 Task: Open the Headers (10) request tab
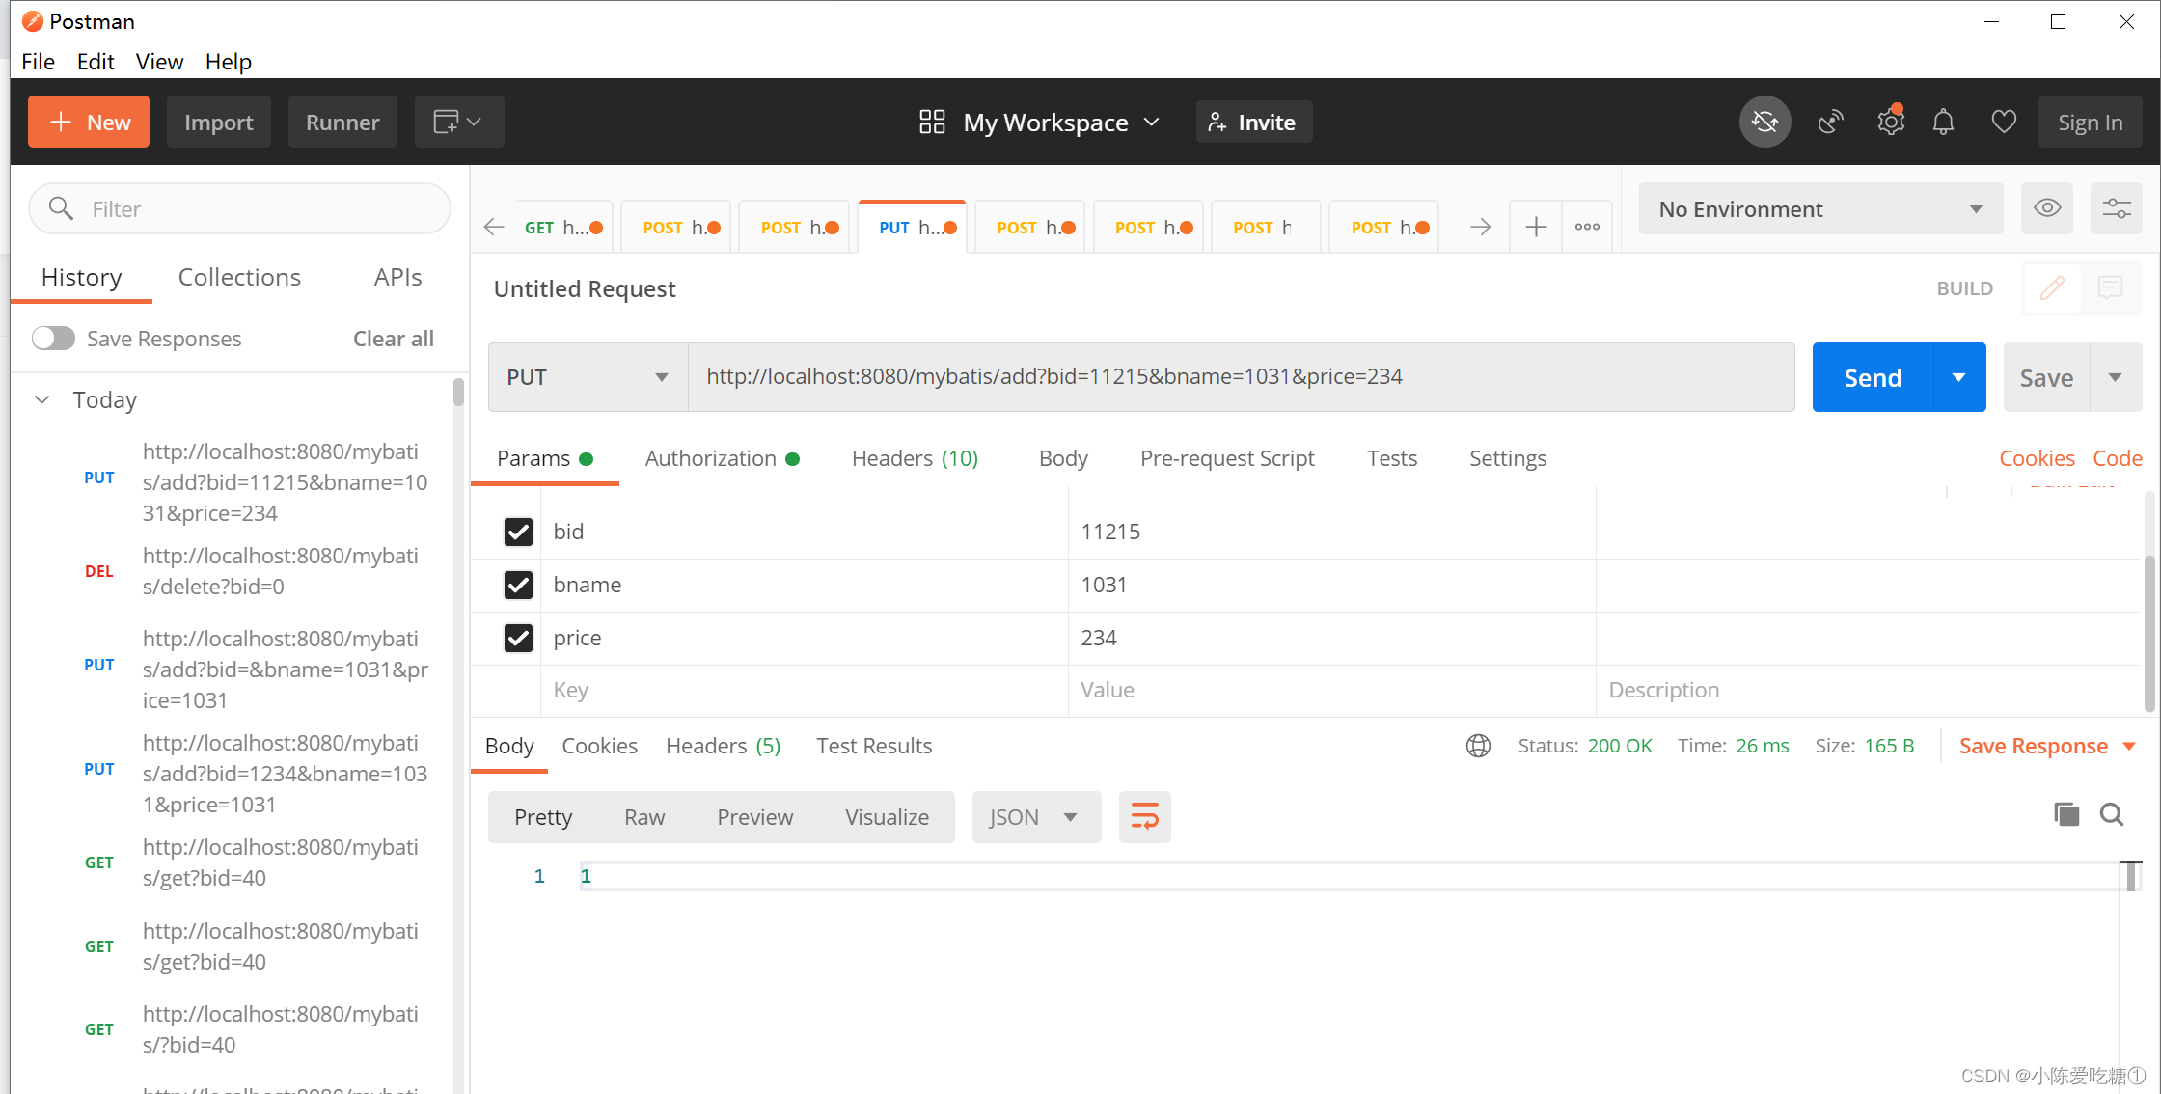coord(914,458)
